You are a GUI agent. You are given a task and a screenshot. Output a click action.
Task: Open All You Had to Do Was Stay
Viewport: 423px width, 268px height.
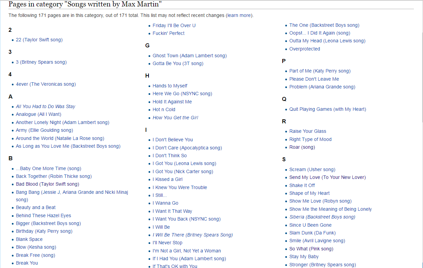coord(45,106)
